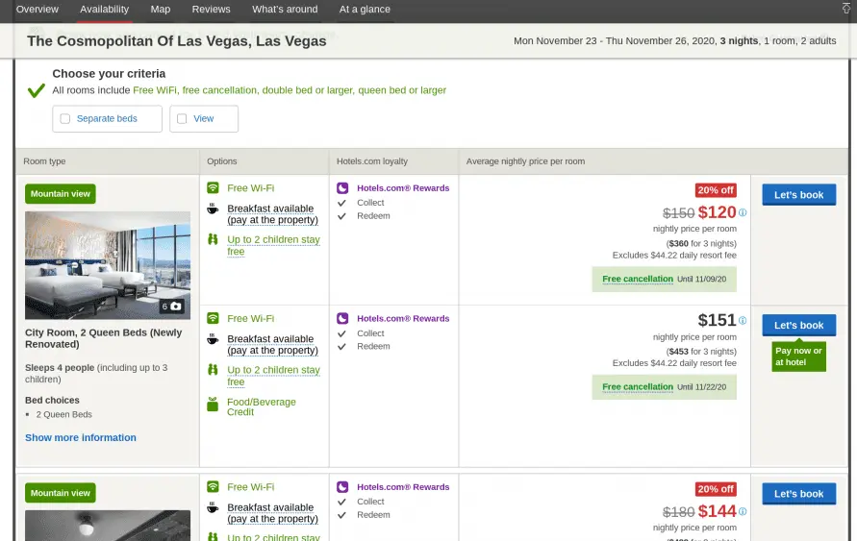857x541 pixels.
Task: Click the City Room, 2 Queen Beds title
Action: pyautogui.click(x=103, y=338)
